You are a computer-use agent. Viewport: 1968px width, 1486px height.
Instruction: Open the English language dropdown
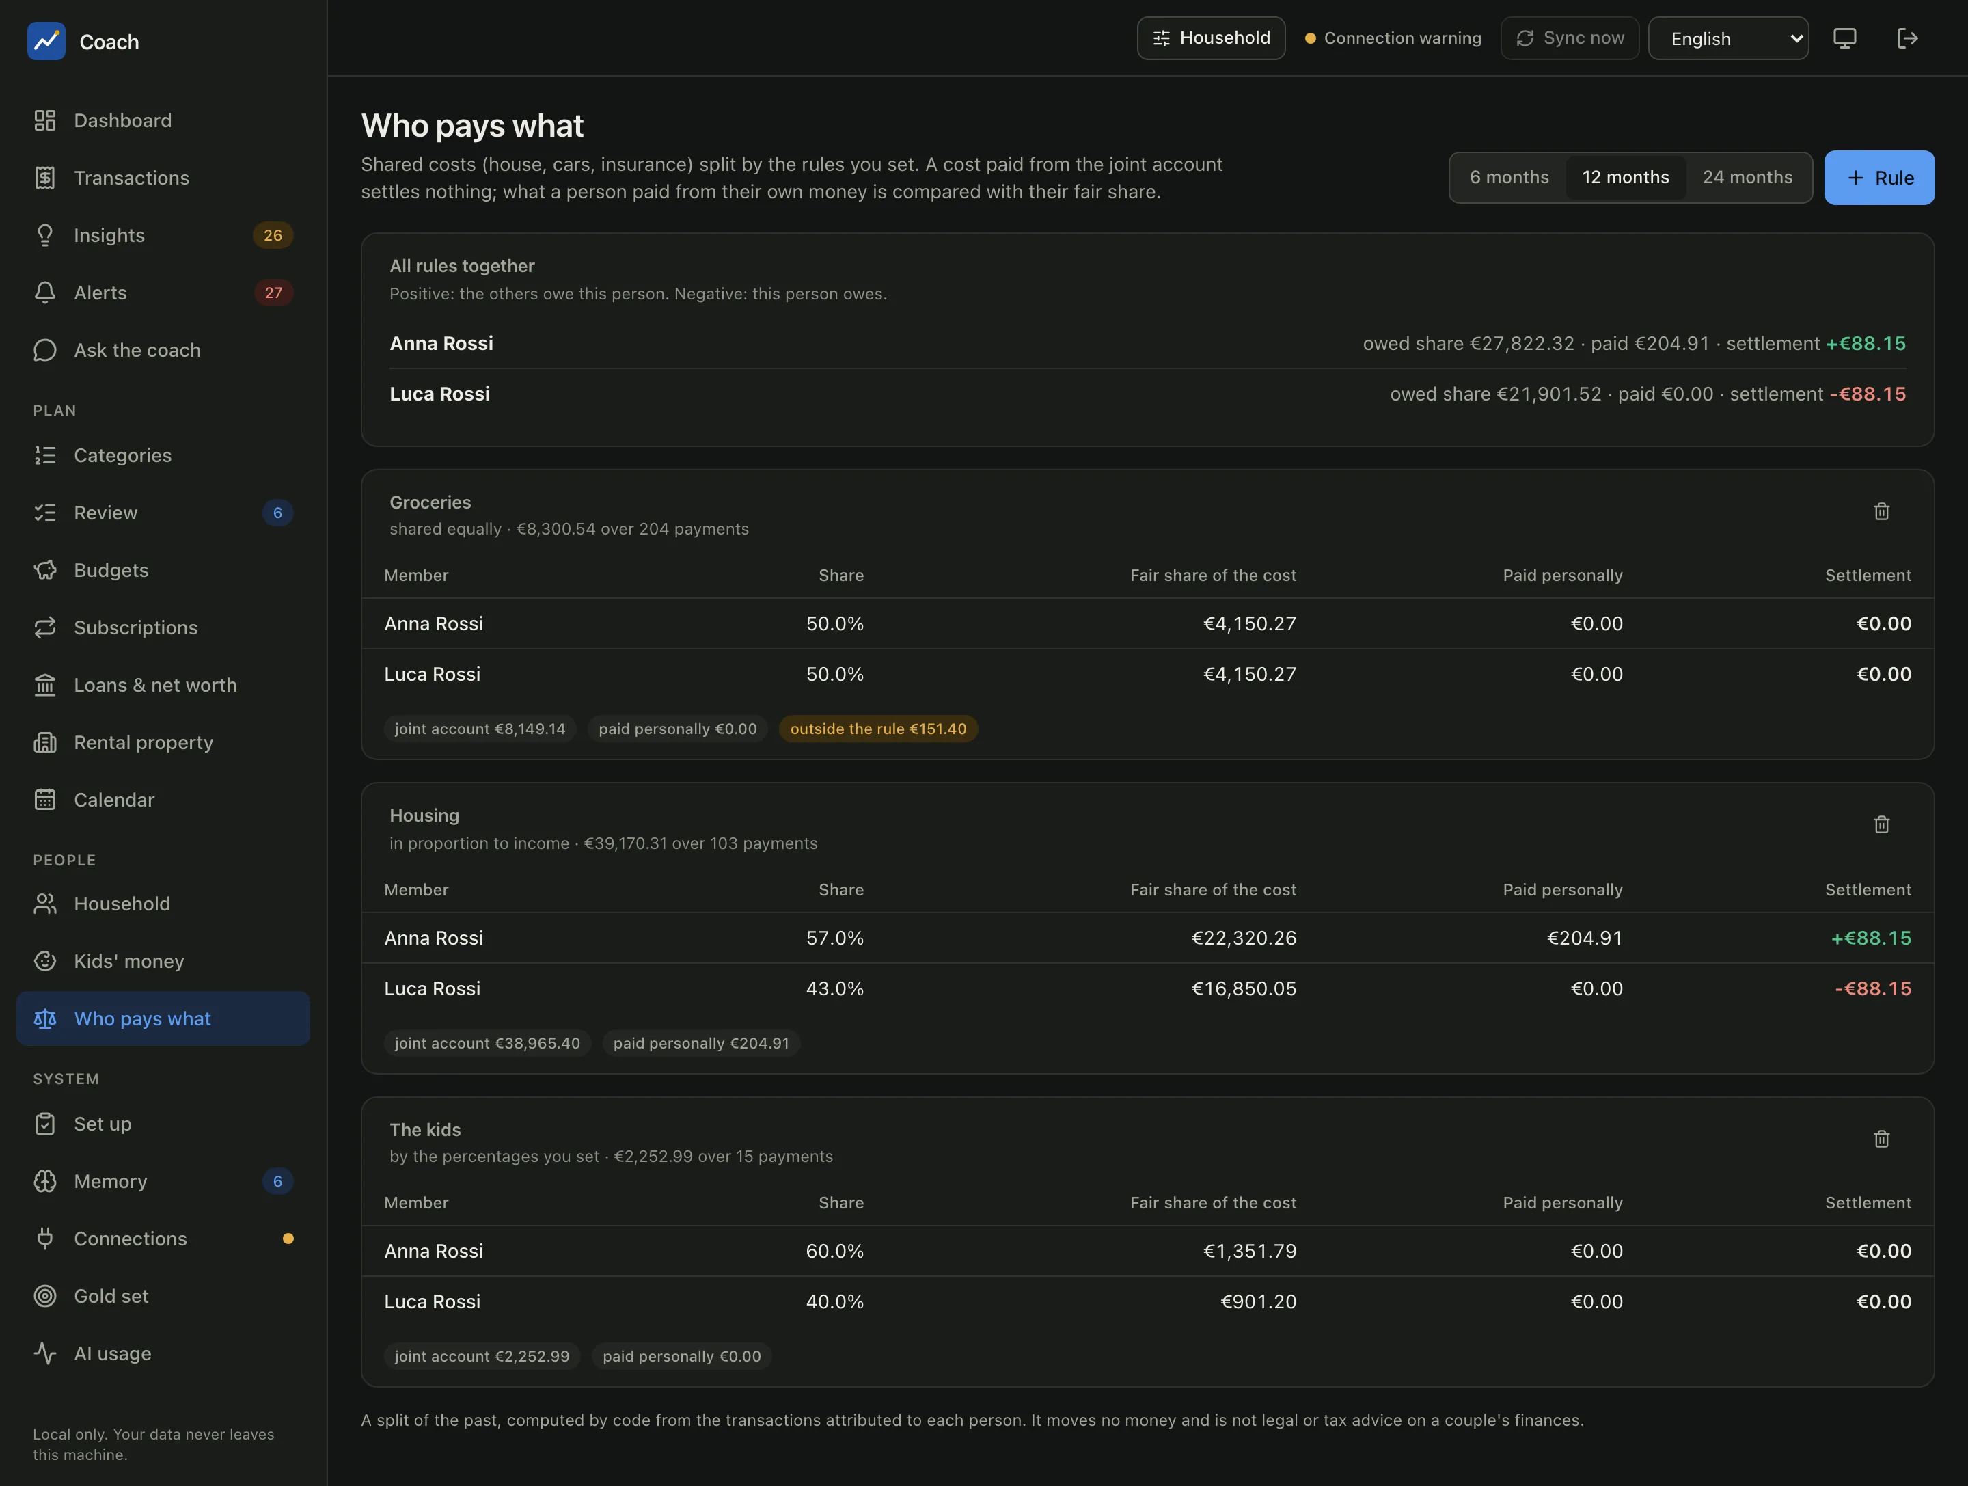coord(1727,38)
